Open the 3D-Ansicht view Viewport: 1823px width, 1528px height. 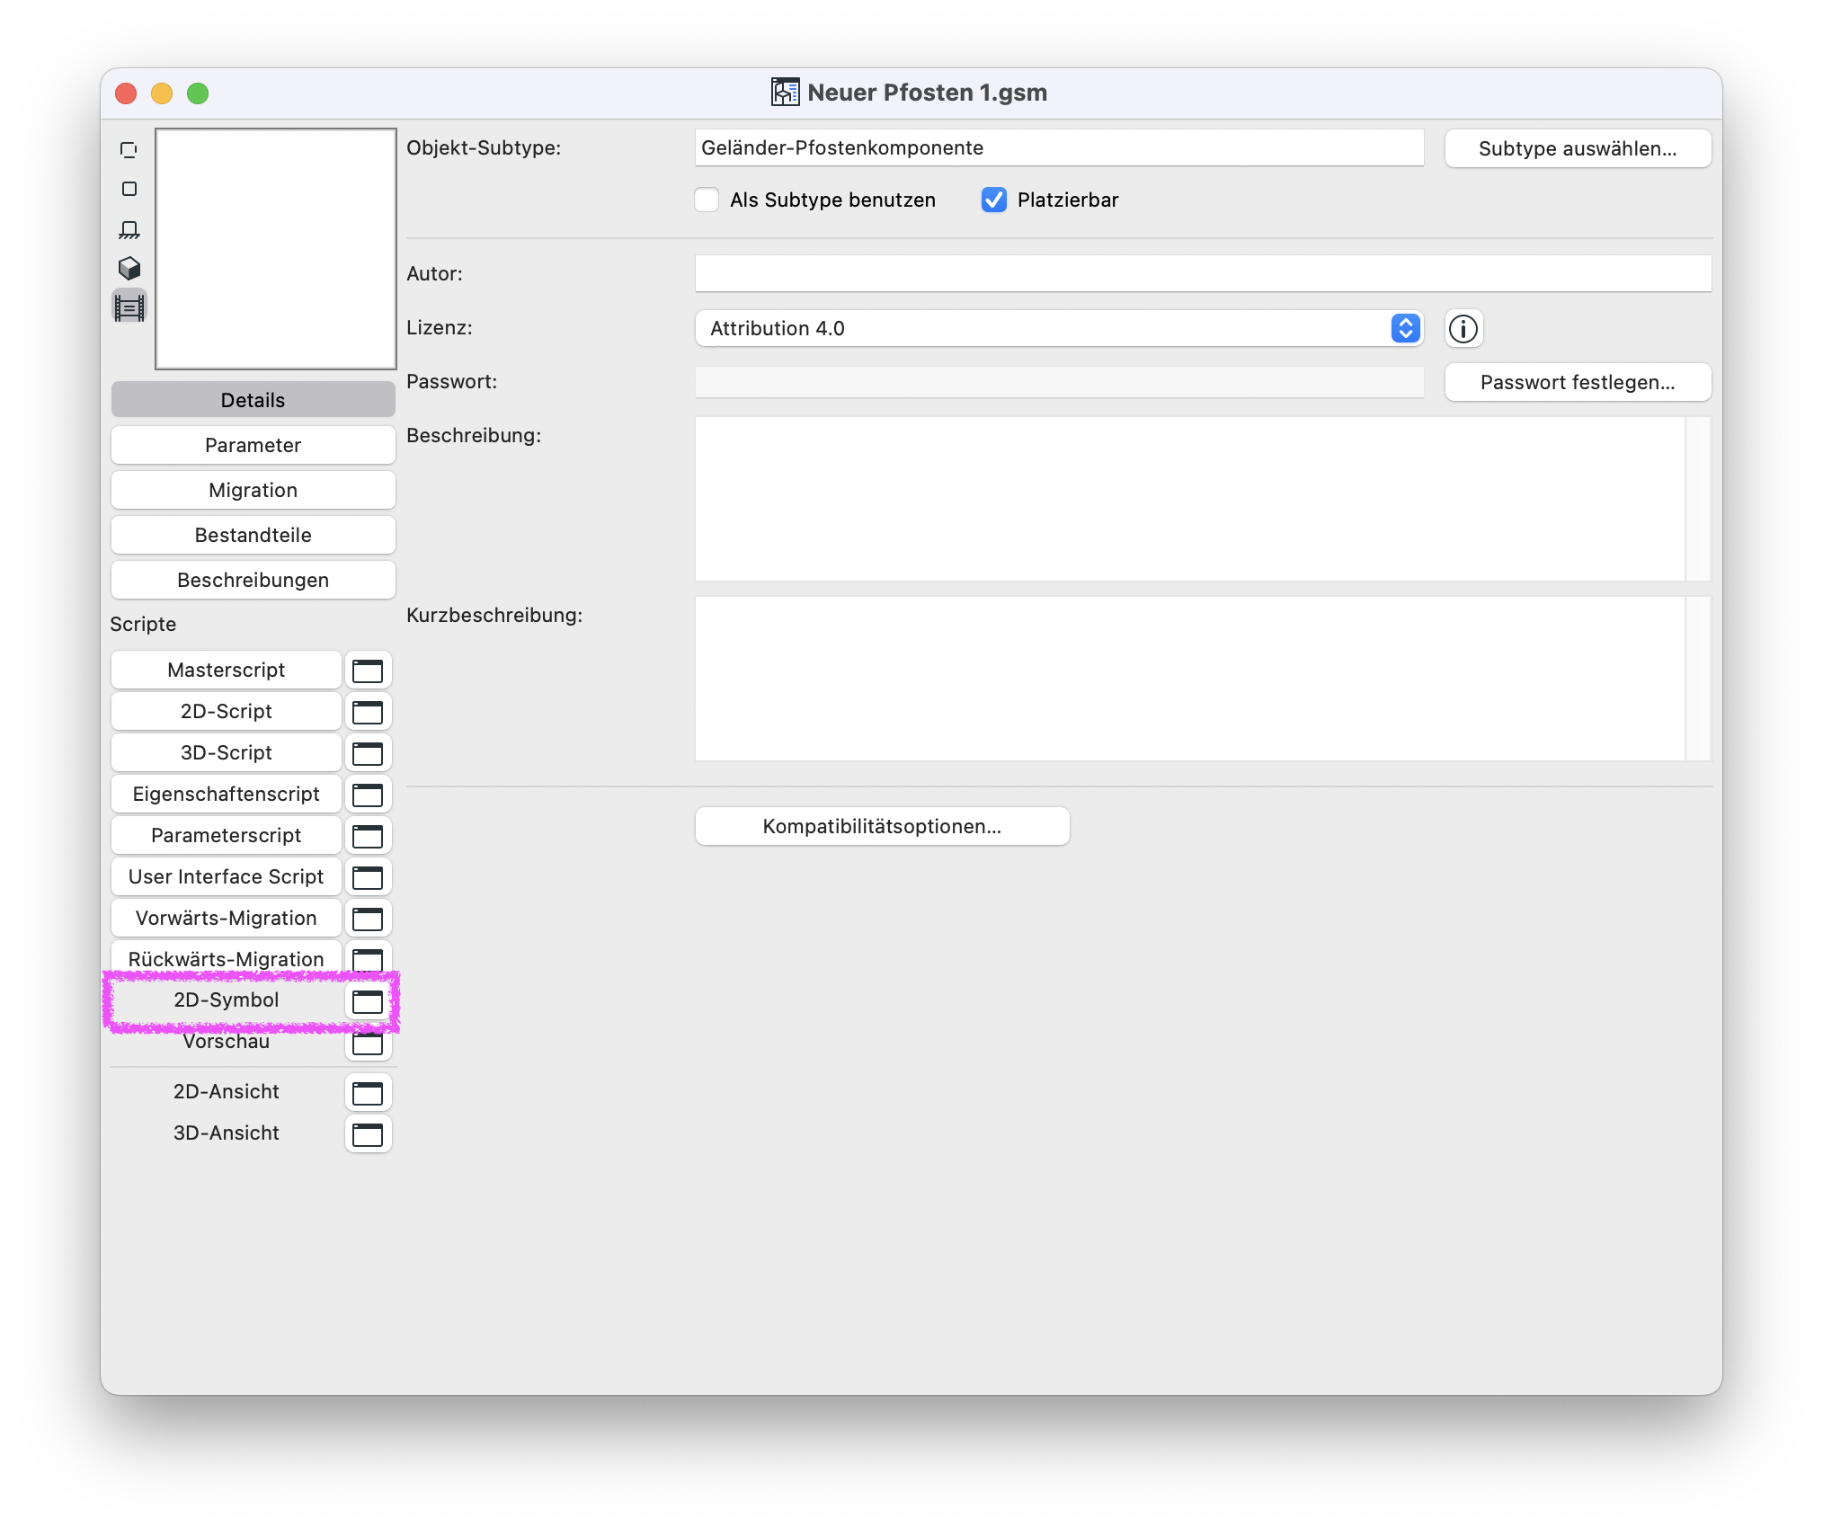click(227, 1133)
